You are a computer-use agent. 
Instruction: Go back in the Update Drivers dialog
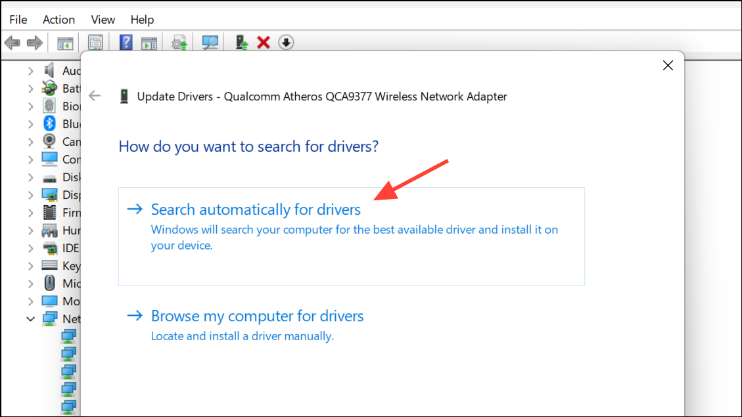pyautogui.click(x=95, y=96)
